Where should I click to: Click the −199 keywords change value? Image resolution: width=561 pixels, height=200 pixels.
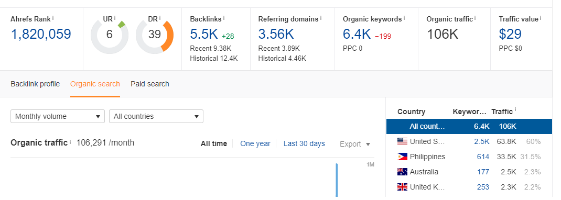(x=384, y=37)
